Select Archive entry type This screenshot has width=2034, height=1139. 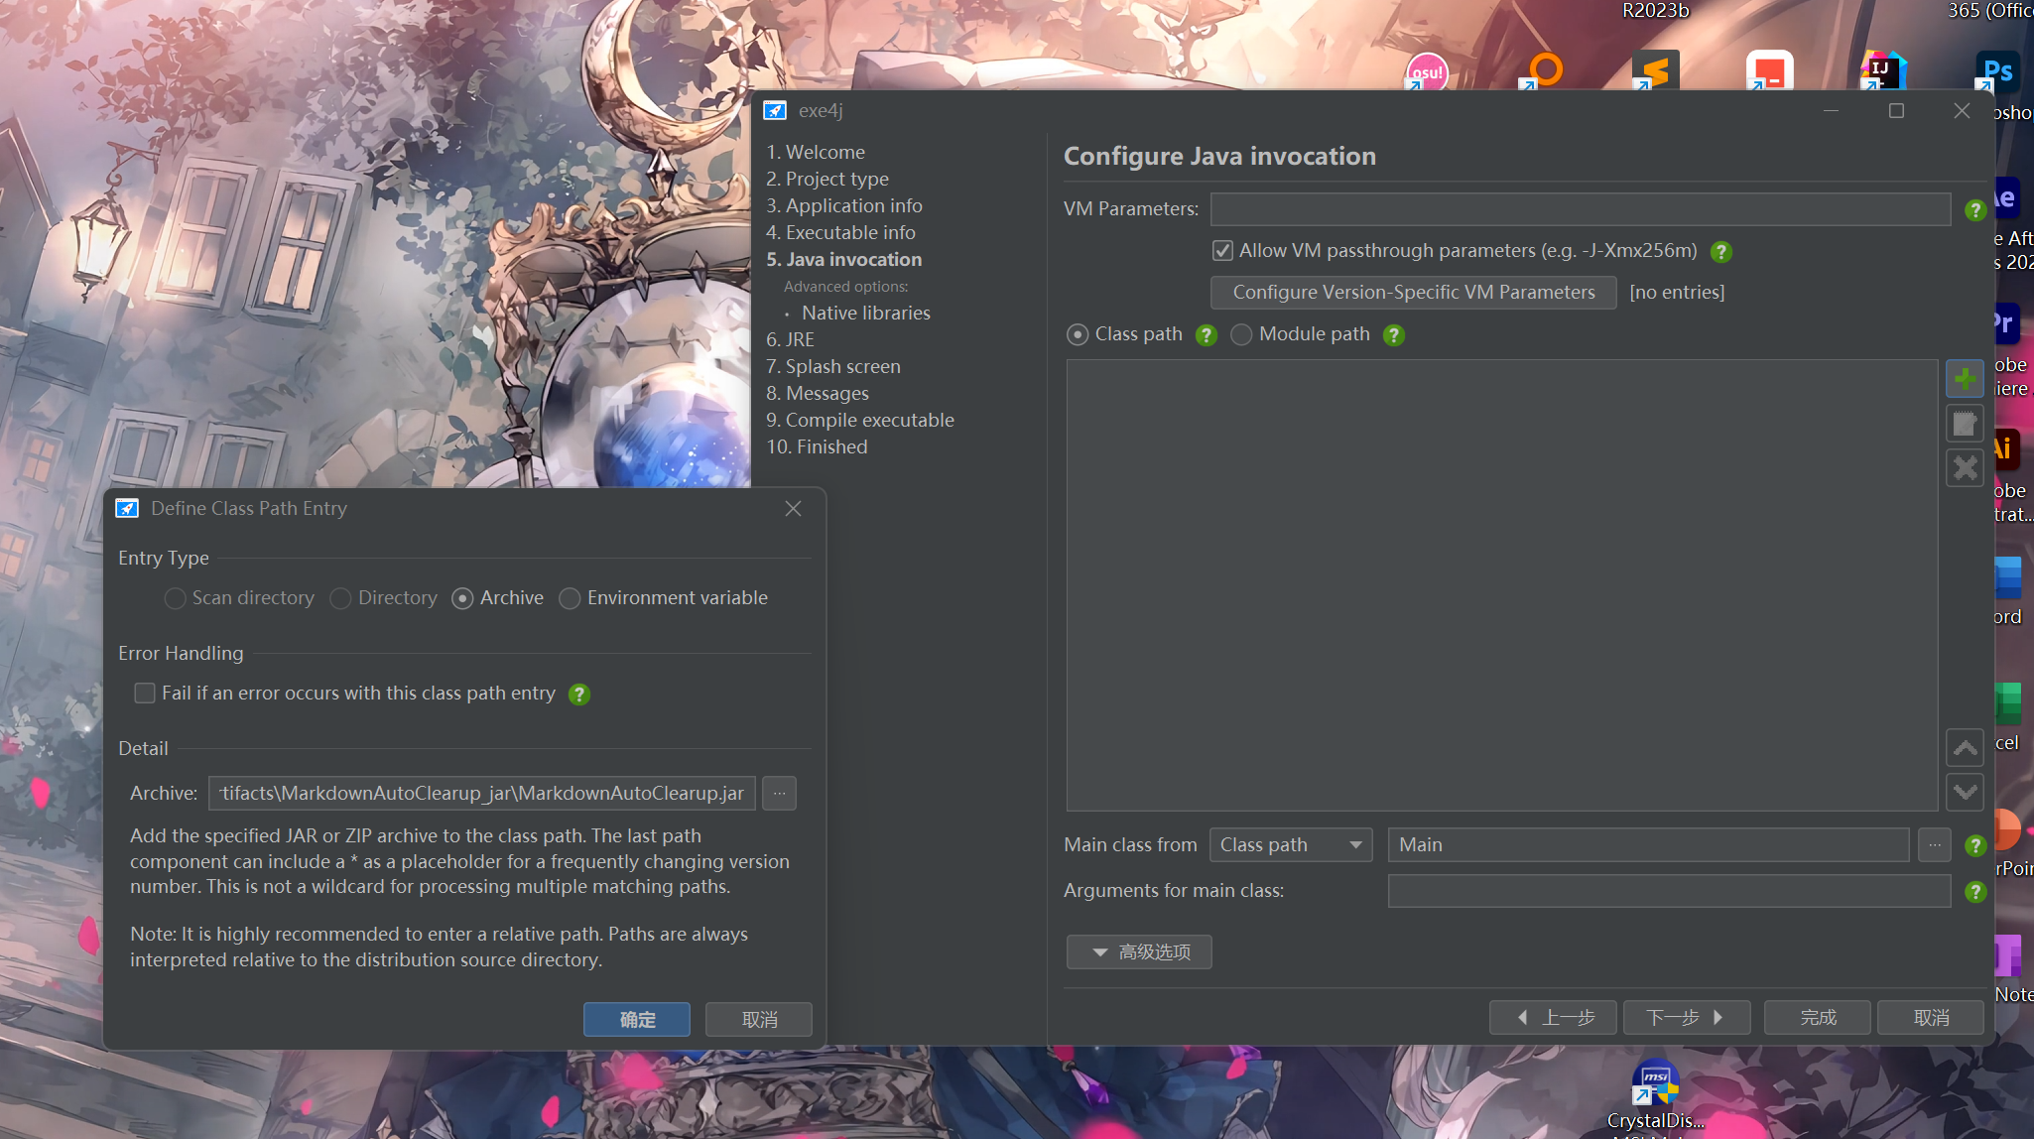(x=498, y=598)
